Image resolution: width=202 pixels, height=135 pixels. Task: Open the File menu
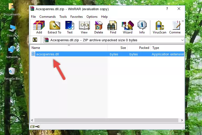[x=33, y=17]
